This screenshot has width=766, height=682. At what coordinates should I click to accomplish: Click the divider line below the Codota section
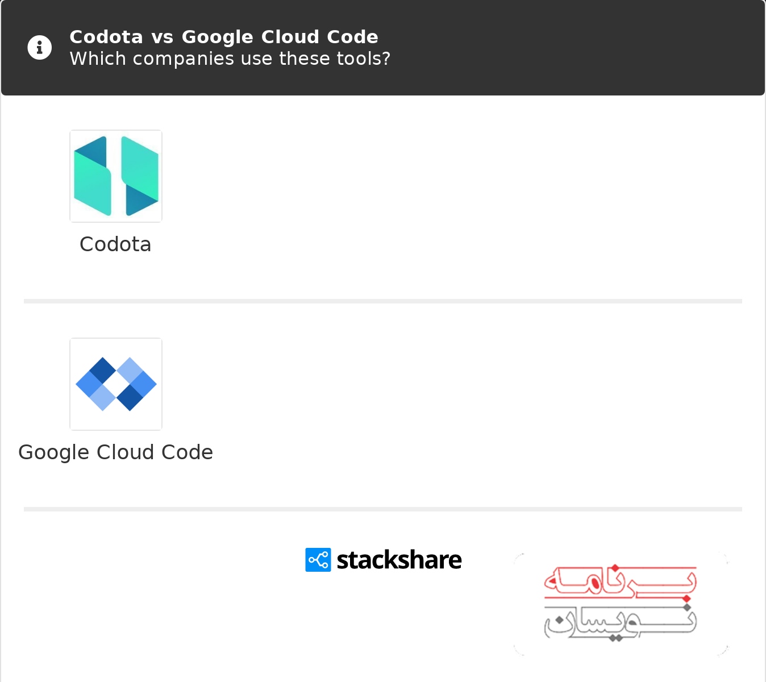[383, 301]
